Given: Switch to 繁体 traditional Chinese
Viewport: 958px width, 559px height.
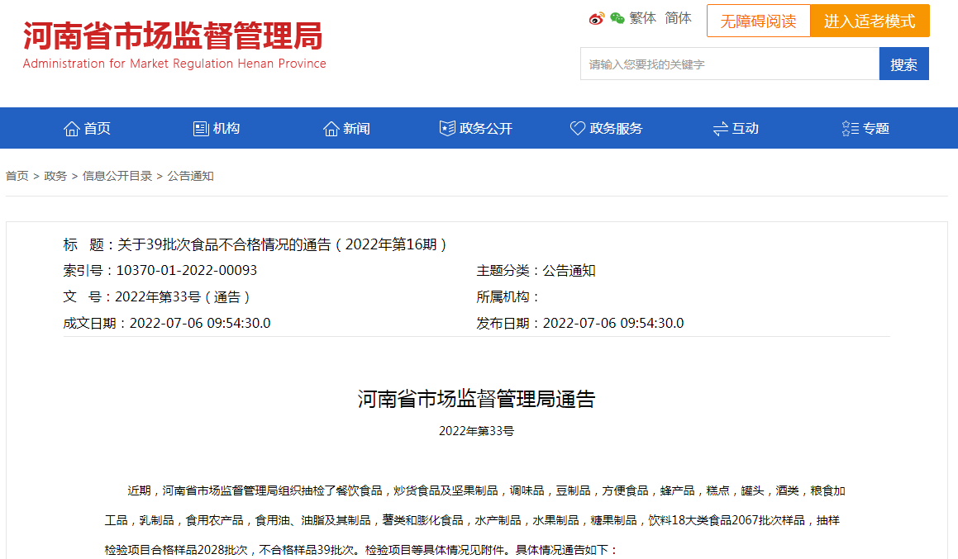Looking at the screenshot, I should (643, 18).
